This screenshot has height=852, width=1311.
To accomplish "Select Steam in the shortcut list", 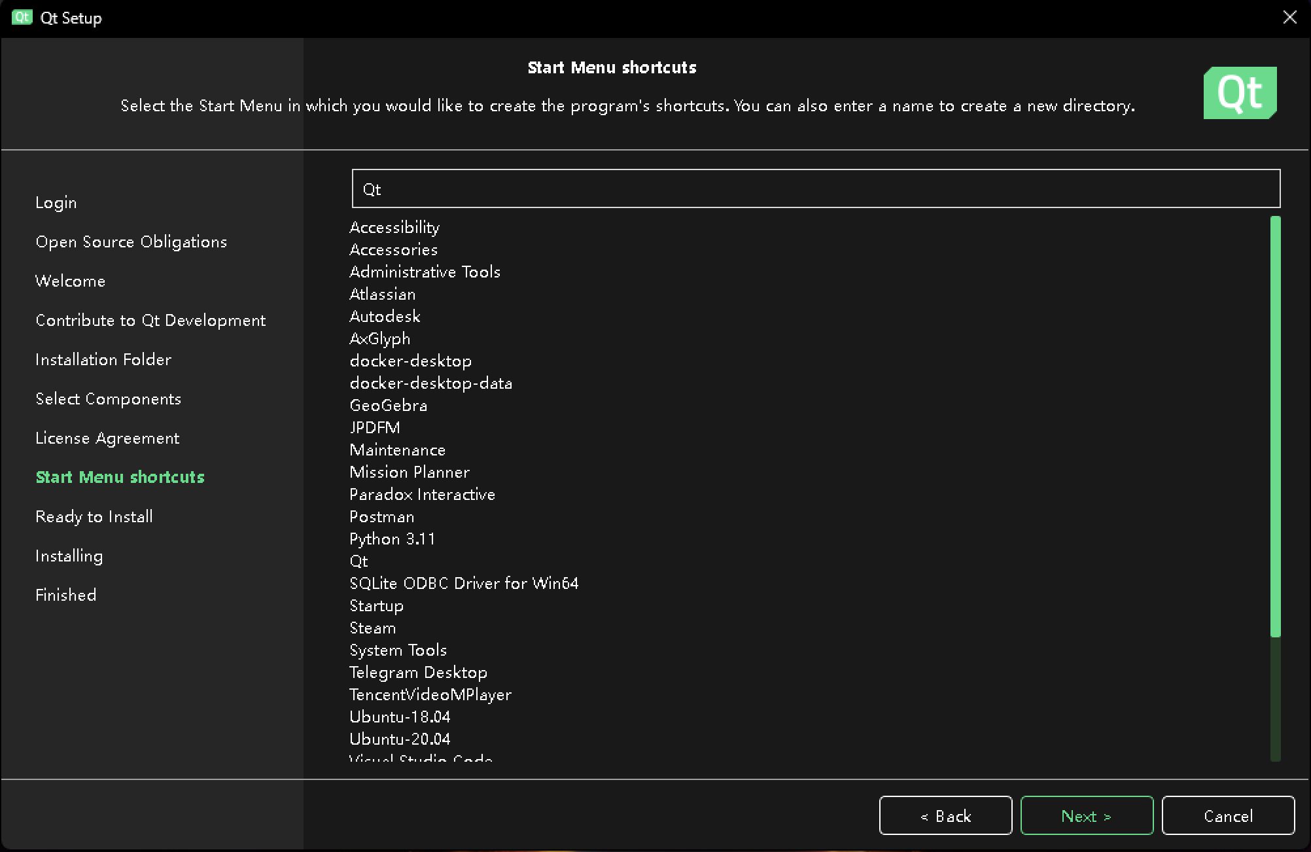I will [372, 628].
